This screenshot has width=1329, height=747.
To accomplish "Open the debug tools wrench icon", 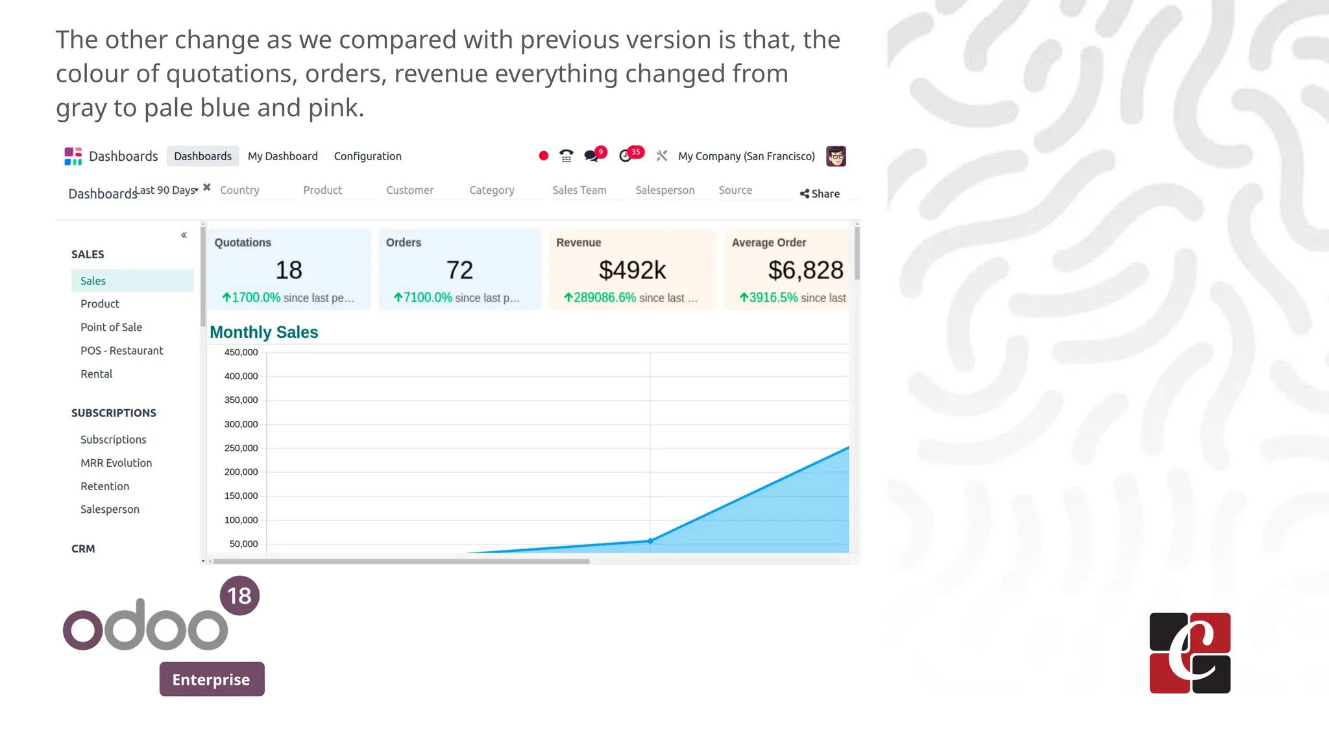I will (661, 156).
